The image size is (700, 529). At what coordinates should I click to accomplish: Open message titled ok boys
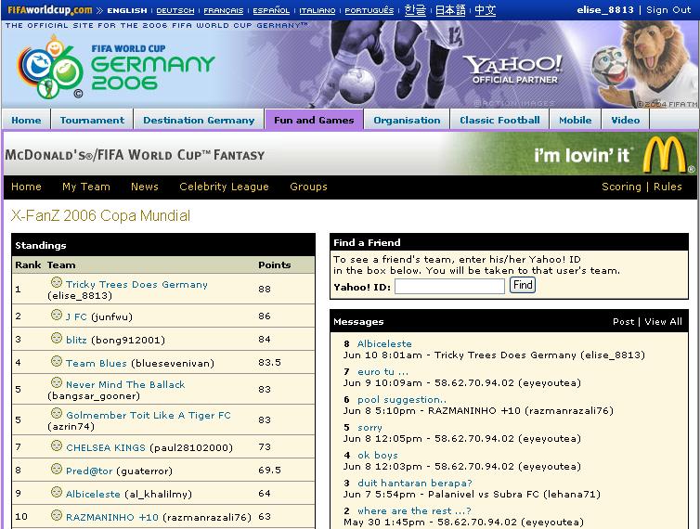(378, 456)
